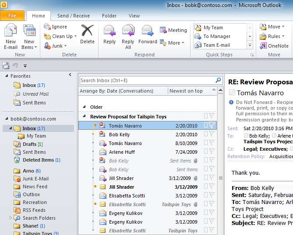293x235 pixels.
Task: Flag the Review Proposal conversation header
Action: [212, 116]
